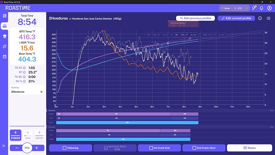Screen dimensions: 275x155
Task: Click the Current D9 drum bar
Action: coord(127,123)
